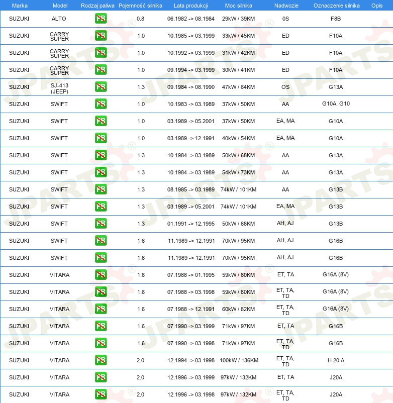Click the date range 09.1994 -> 03.1999

(x=190, y=70)
